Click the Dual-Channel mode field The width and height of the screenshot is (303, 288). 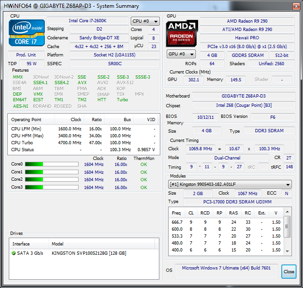(227, 158)
